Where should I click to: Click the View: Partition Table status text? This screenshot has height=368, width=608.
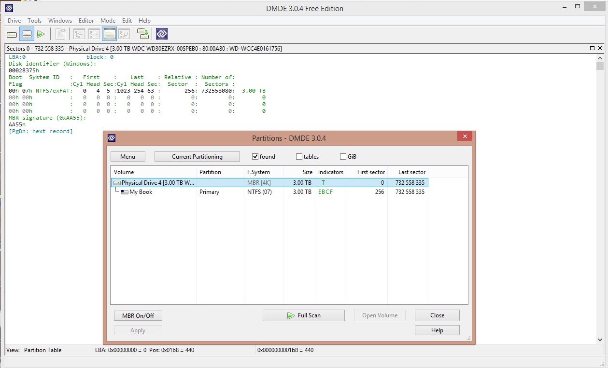(x=34, y=350)
